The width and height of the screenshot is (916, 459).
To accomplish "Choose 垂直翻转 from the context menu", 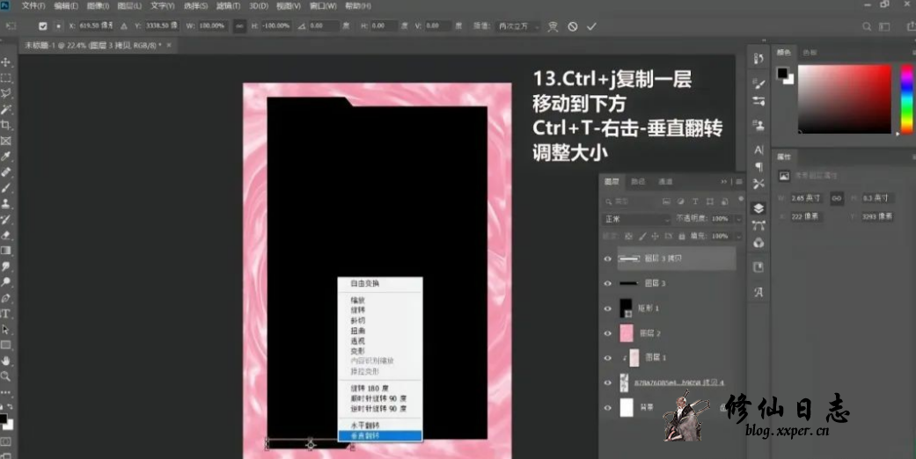I will pyautogui.click(x=379, y=435).
